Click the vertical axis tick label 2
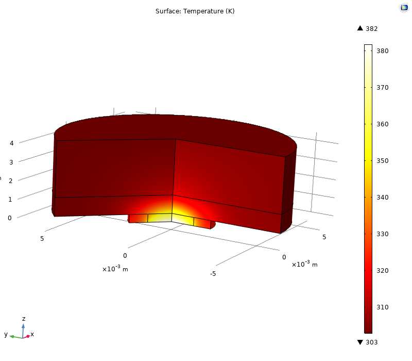Screen dimensions: 412x361 click(10, 181)
